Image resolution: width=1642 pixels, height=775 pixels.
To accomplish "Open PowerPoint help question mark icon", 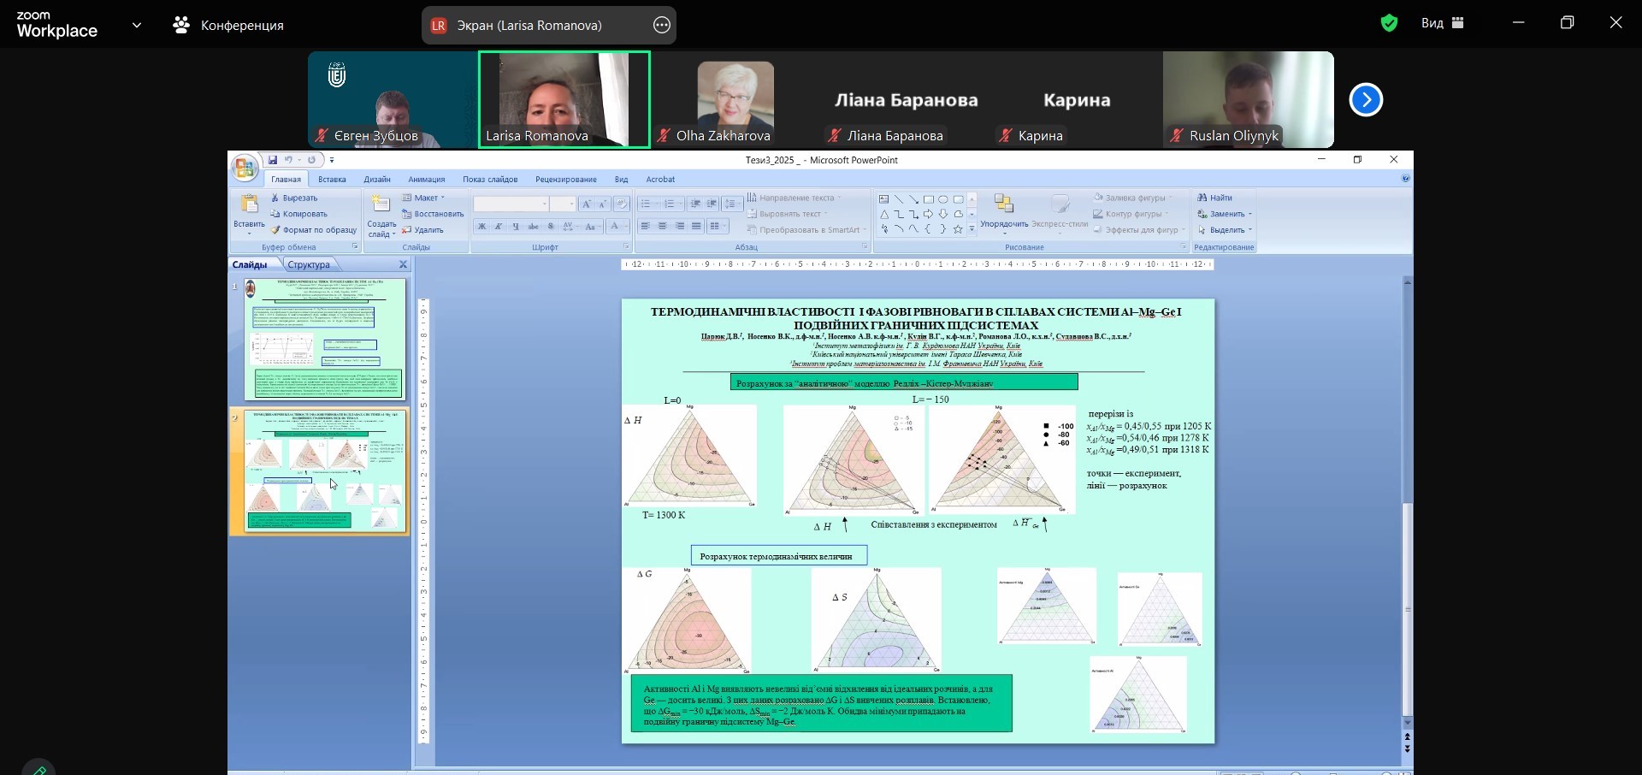I will (x=1406, y=179).
